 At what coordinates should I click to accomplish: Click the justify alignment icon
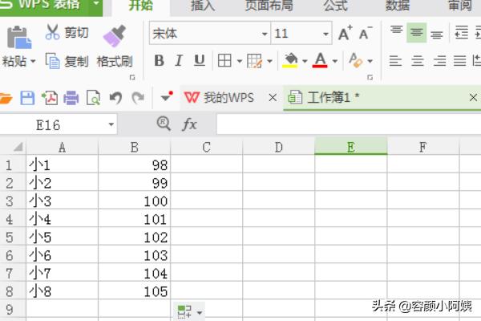coord(460,61)
